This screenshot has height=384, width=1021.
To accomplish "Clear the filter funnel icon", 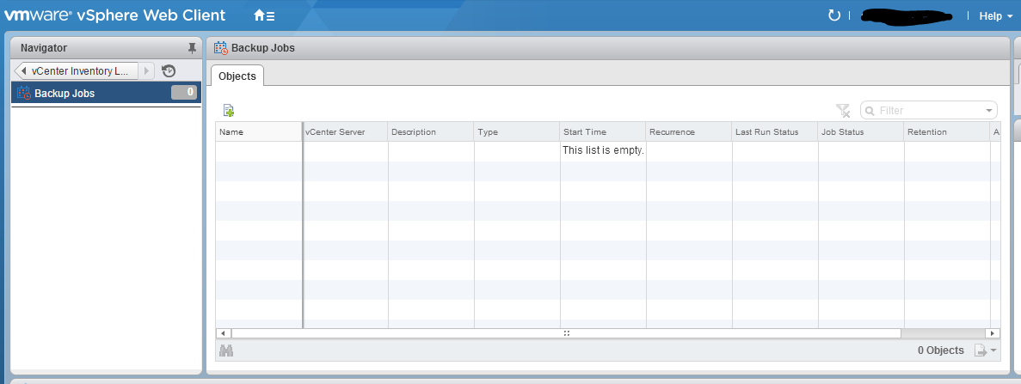I will click(x=843, y=111).
